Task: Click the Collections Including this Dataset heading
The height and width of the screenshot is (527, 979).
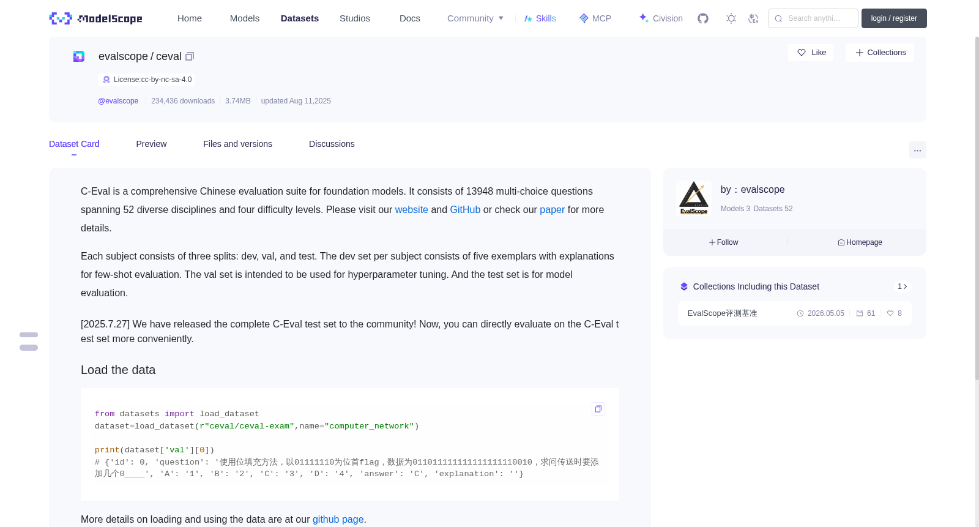Action: (756, 286)
